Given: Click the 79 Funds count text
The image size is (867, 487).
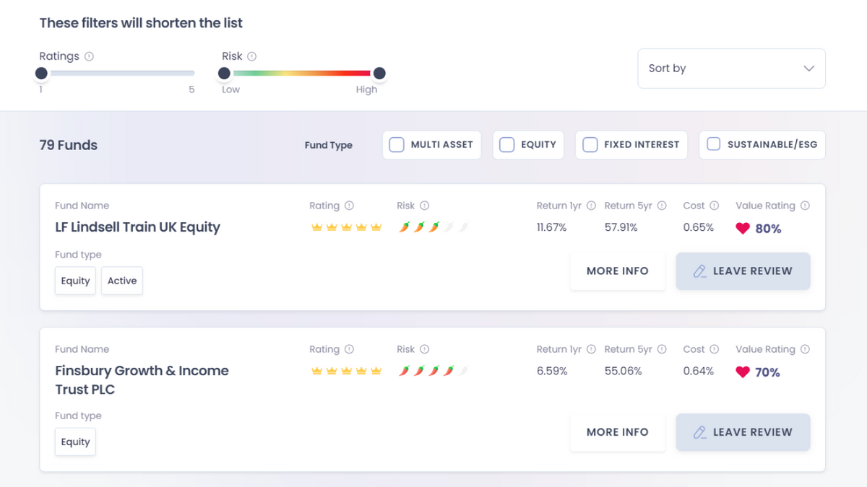Looking at the screenshot, I should point(68,145).
